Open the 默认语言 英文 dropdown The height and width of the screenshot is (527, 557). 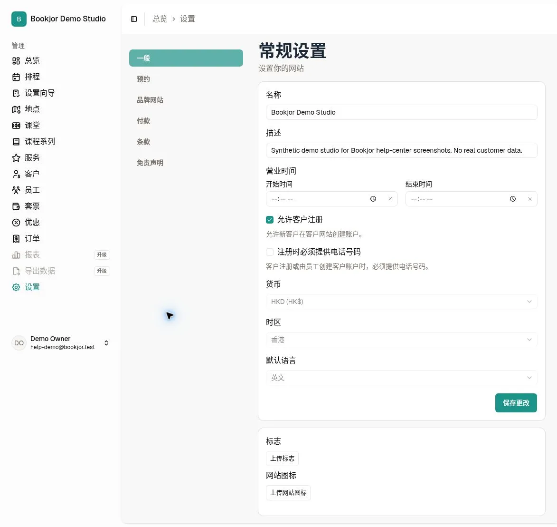coord(401,378)
